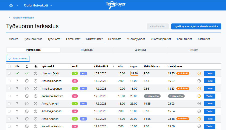The image size is (226, 130).
Task: Click the warning icon in Hannele Ojala's row
Action: pos(199,73)
